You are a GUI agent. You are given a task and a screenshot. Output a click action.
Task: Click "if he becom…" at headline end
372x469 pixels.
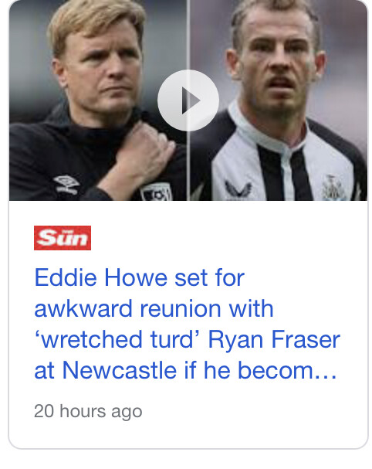point(261,371)
